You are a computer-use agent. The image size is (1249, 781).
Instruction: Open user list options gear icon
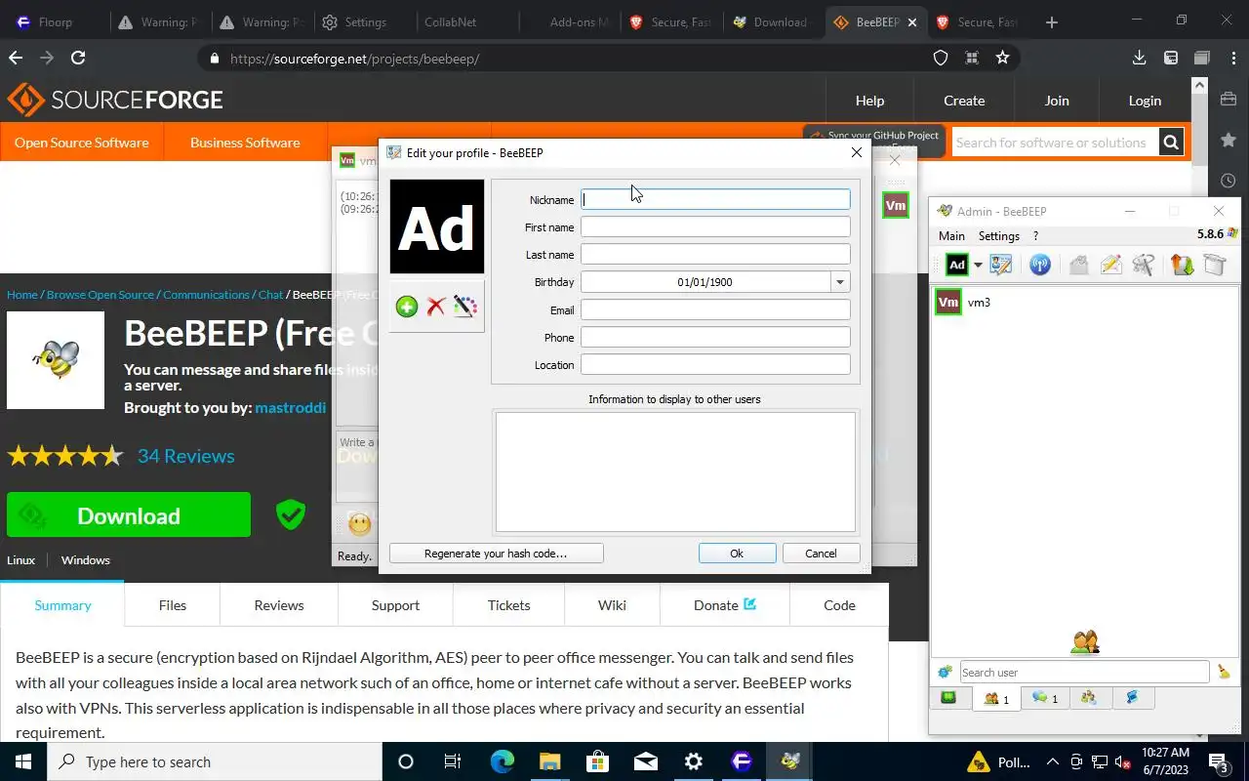click(x=944, y=672)
